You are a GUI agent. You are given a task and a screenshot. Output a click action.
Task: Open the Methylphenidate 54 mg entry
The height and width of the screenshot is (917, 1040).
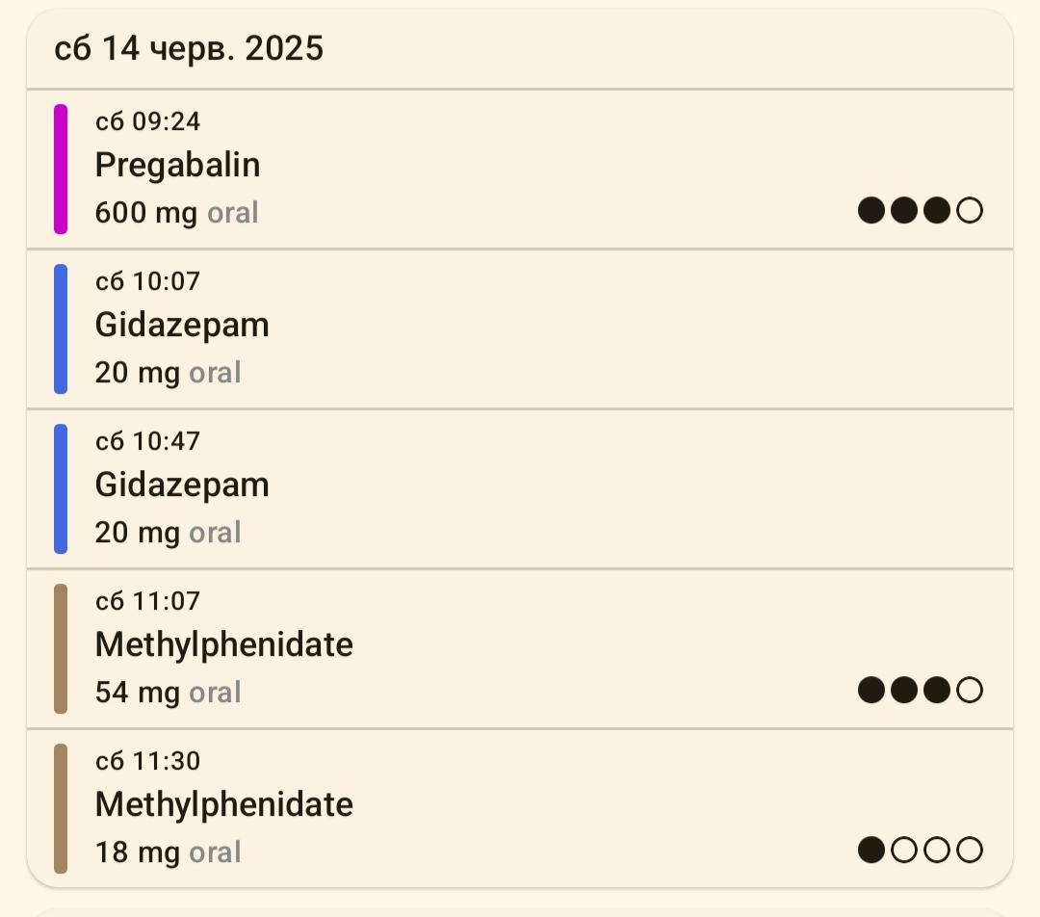pos(223,645)
